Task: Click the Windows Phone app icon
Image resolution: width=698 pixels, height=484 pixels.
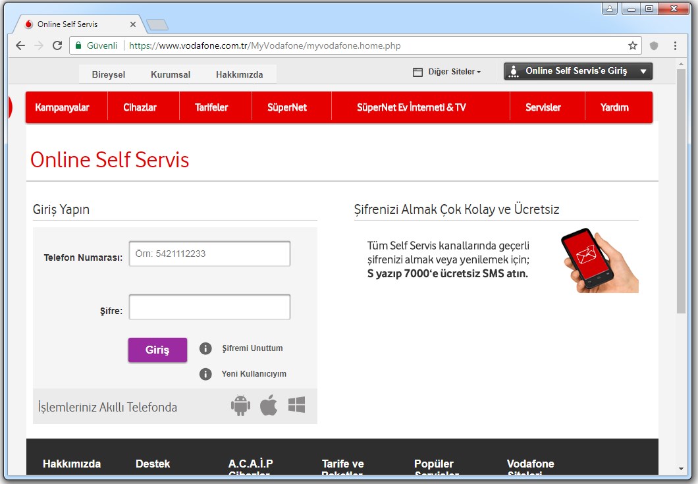Action: (296, 406)
